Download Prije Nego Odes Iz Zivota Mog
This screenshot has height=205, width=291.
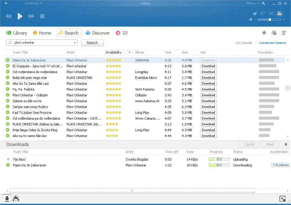[x=209, y=130]
